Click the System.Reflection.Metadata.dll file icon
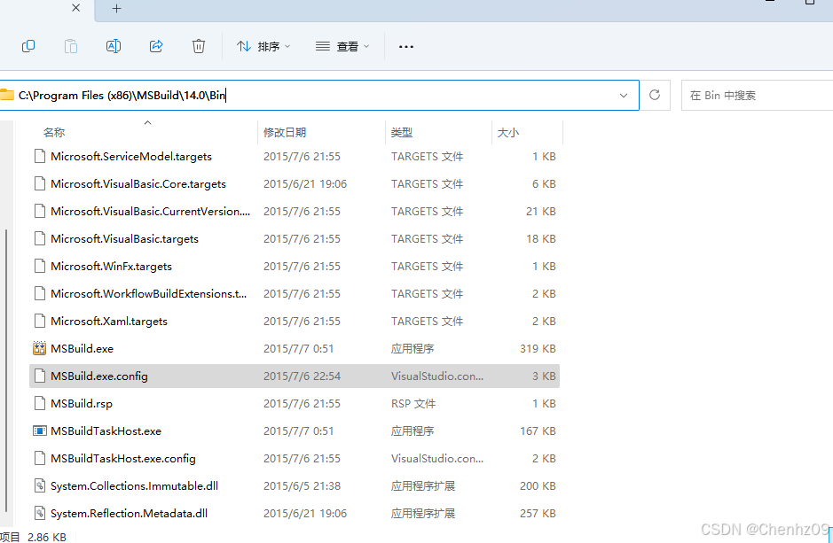833x543 pixels. 39,513
